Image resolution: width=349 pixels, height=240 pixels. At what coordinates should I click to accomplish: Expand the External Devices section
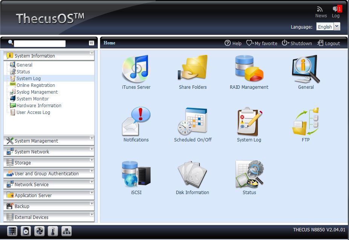click(92, 214)
